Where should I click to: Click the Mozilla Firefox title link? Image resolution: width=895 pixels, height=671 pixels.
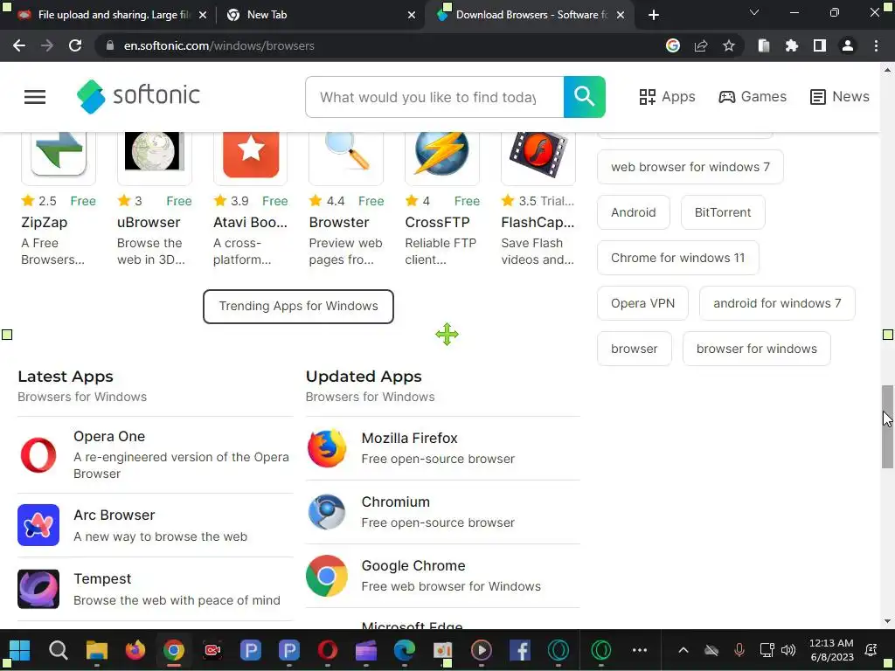[x=409, y=438]
